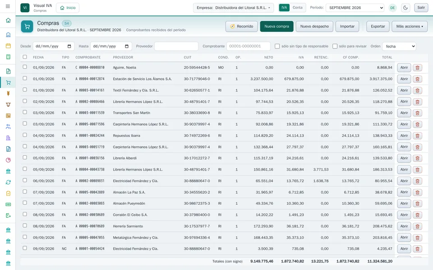Go to the sidebar home icon
This screenshot has height=270, width=433.
8,20
